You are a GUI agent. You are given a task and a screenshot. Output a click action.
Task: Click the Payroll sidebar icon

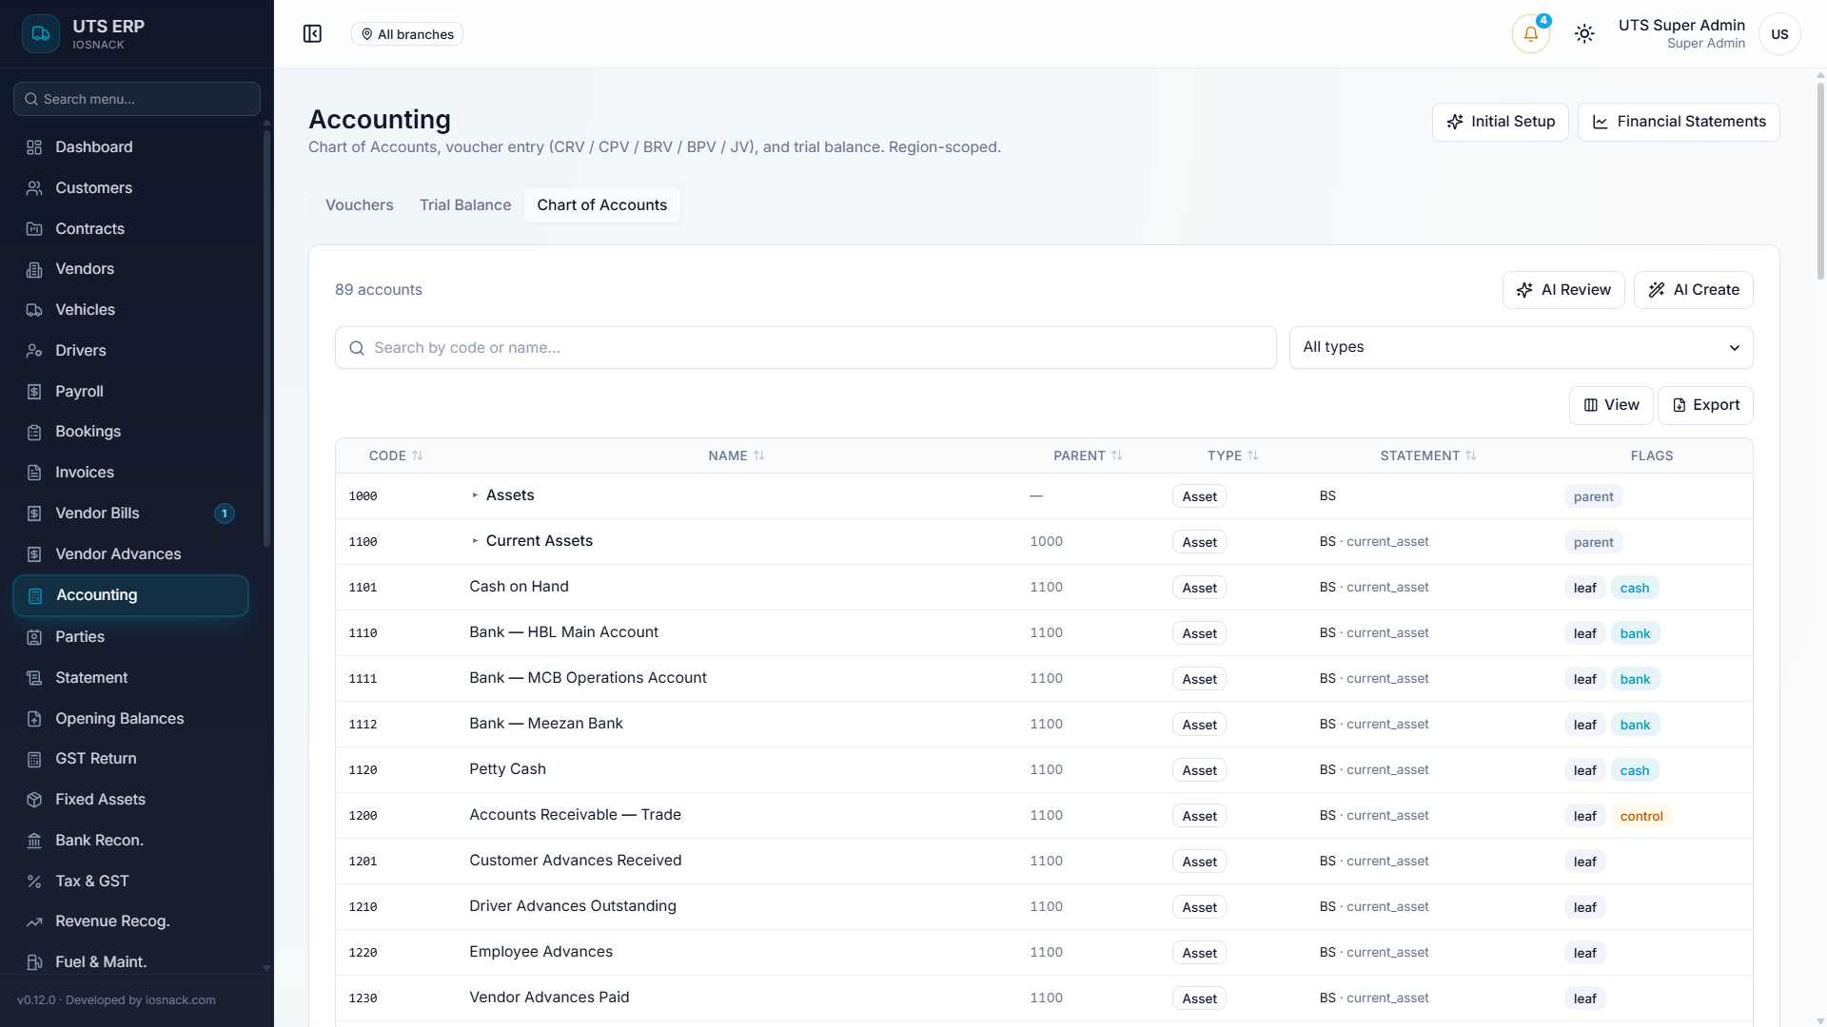pyautogui.click(x=34, y=392)
